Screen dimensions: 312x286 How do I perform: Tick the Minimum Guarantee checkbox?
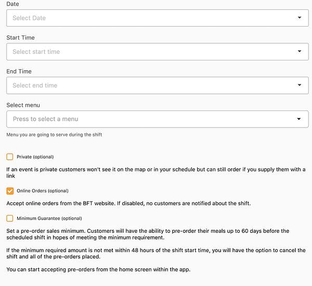tap(10, 218)
